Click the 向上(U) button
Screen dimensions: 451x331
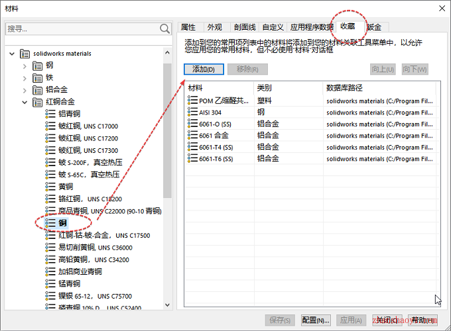click(383, 70)
